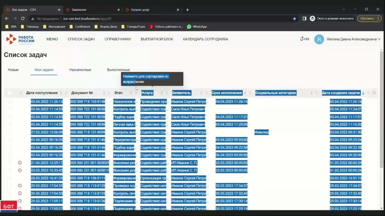This screenshot has height=216, width=385.
Task: Open the notifications bell showing +99
Action: coord(304,39)
